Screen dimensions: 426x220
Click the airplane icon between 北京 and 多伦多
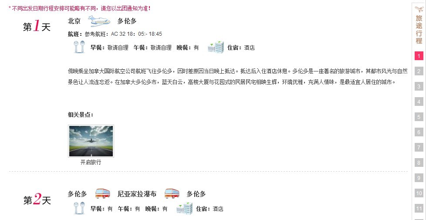click(99, 21)
